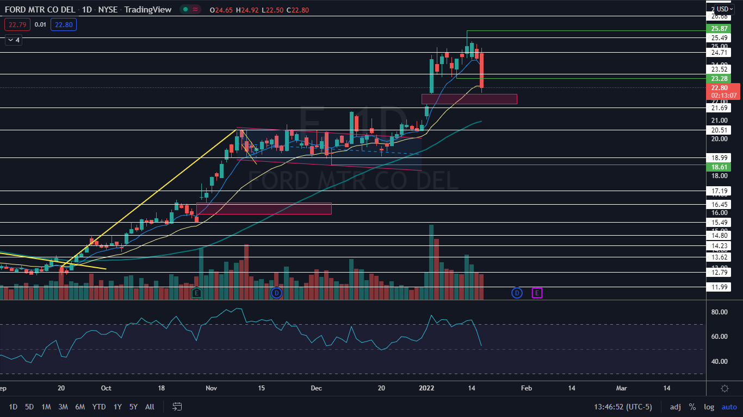The height and width of the screenshot is (417, 743).
Task: Toggle the log scale option
Action: 709,407
